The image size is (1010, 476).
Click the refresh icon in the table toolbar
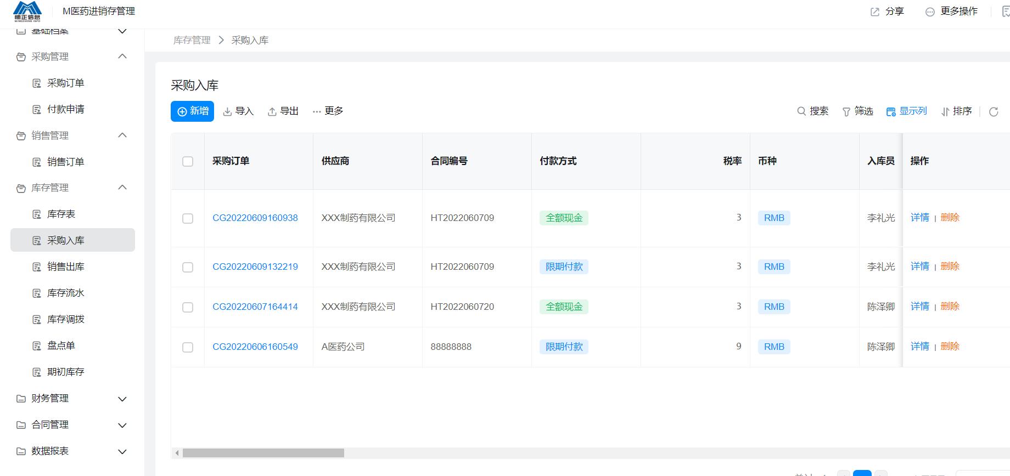coord(994,112)
